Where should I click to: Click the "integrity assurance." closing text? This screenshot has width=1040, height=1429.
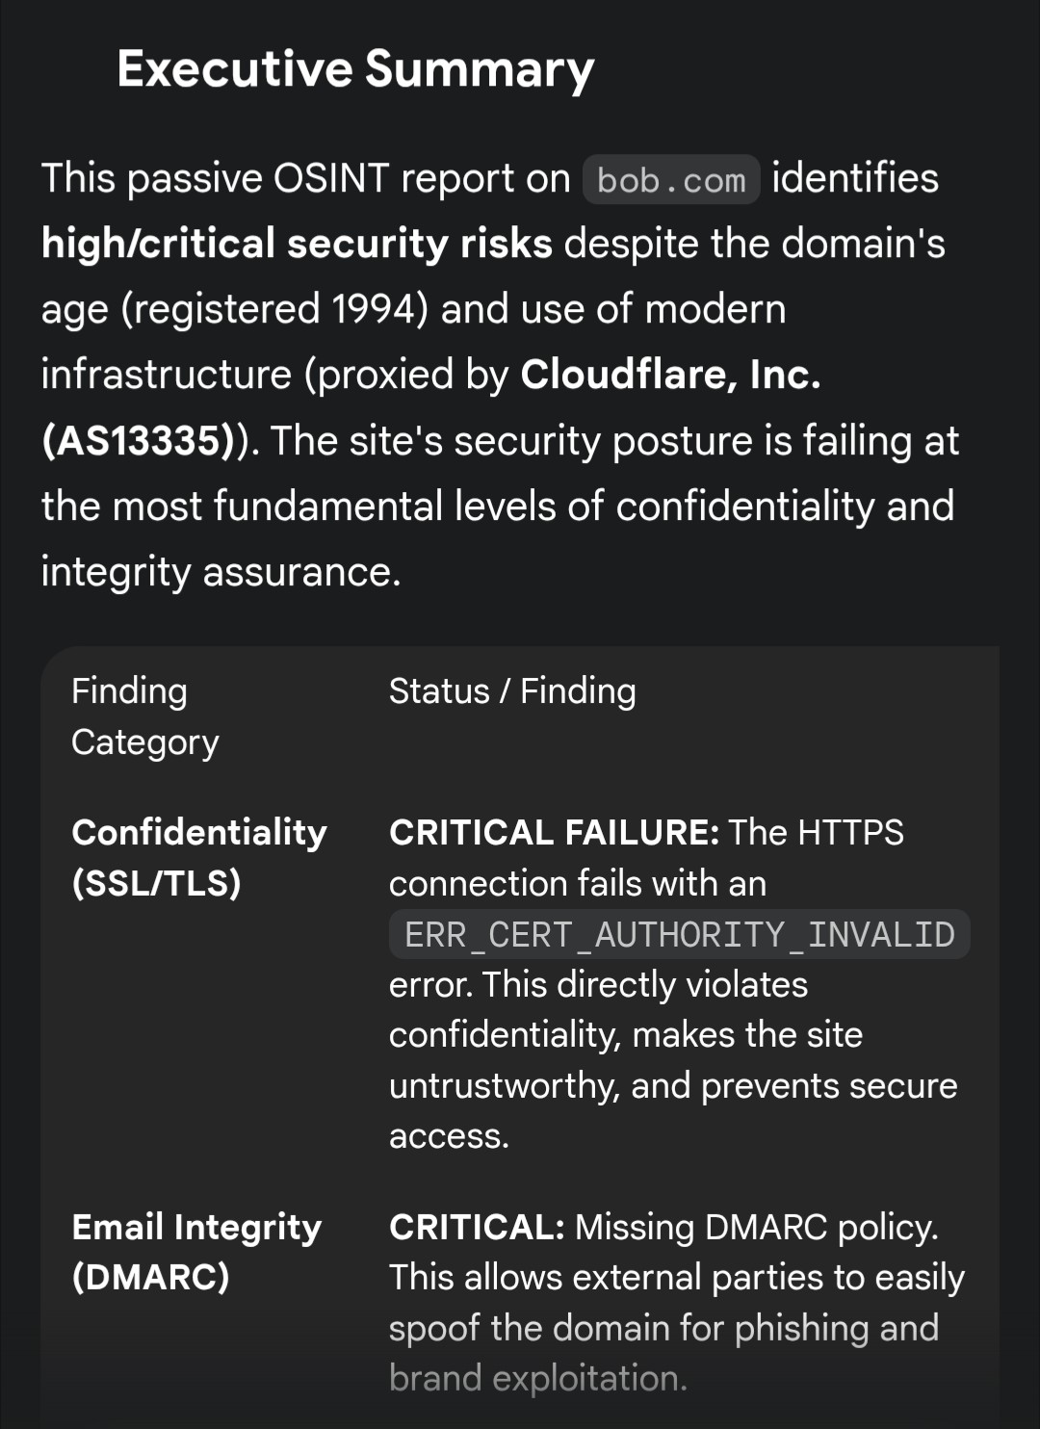[x=221, y=572]
